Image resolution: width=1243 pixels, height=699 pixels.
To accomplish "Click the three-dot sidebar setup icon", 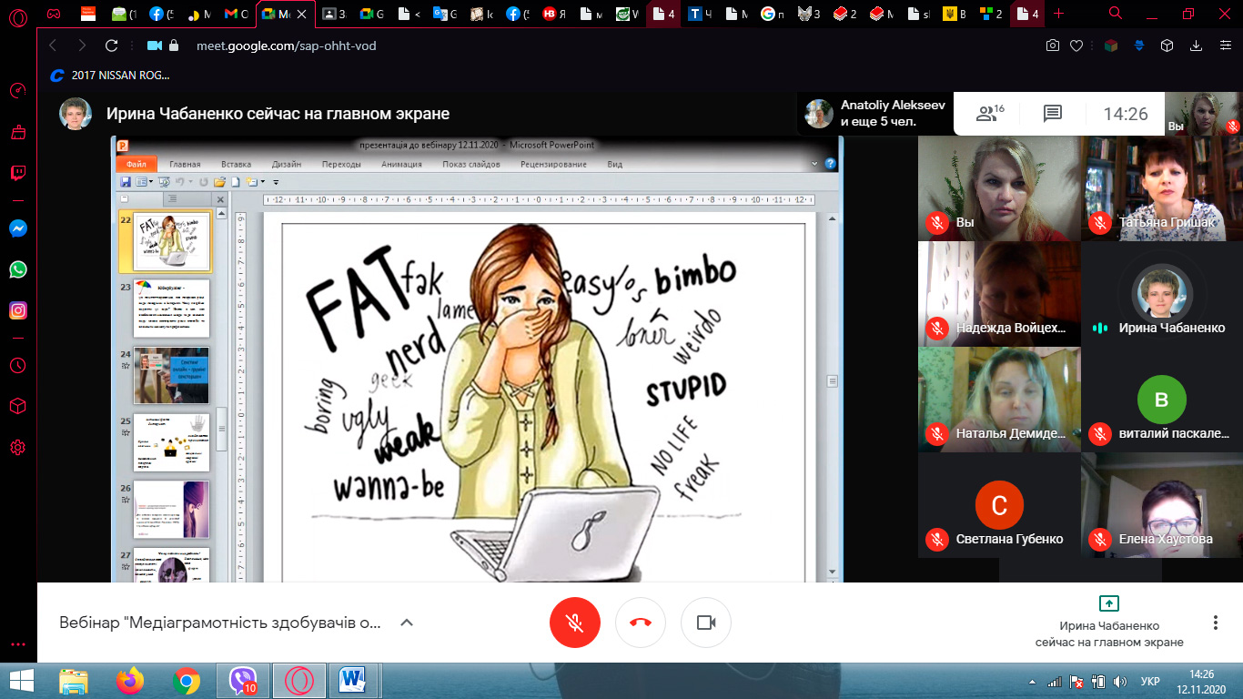I will click(17, 643).
